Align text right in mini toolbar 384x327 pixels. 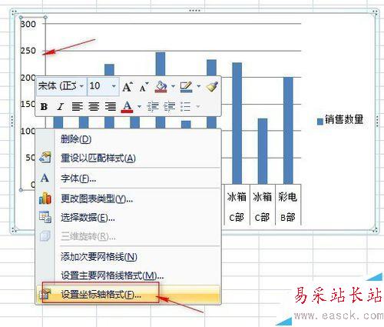coord(111,106)
